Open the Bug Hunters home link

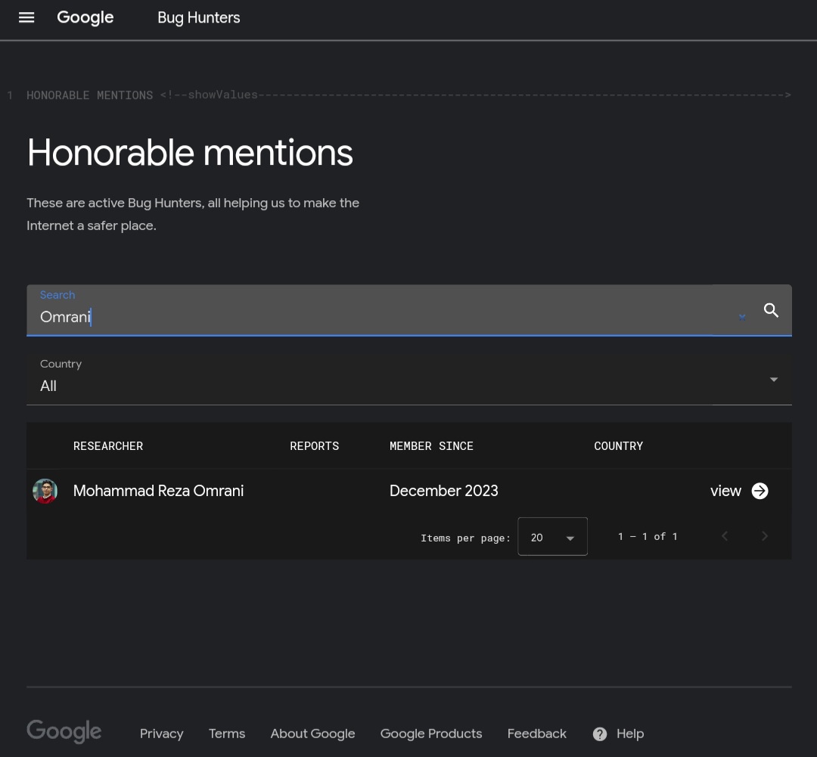tap(198, 17)
